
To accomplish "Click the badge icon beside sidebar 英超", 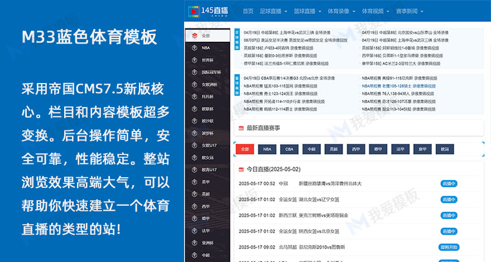I will pyautogui.click(x=195, y=194).
